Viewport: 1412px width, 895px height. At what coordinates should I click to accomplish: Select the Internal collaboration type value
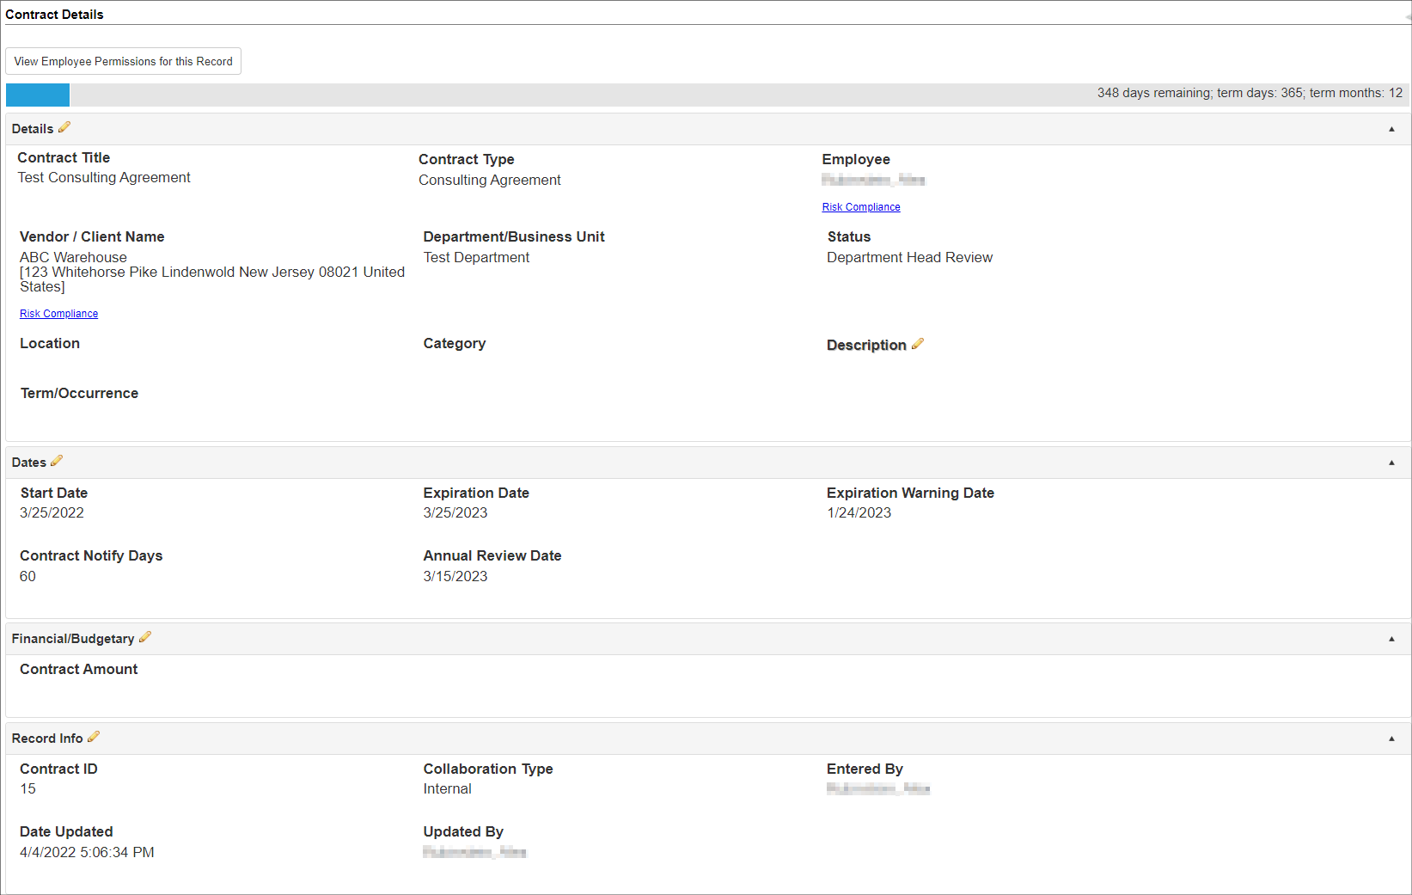448,788
